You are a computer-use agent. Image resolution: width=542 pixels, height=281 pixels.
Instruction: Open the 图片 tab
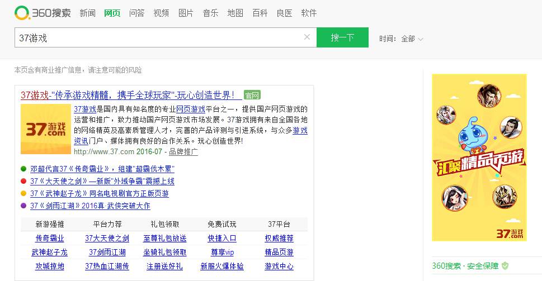coord(186,13)
